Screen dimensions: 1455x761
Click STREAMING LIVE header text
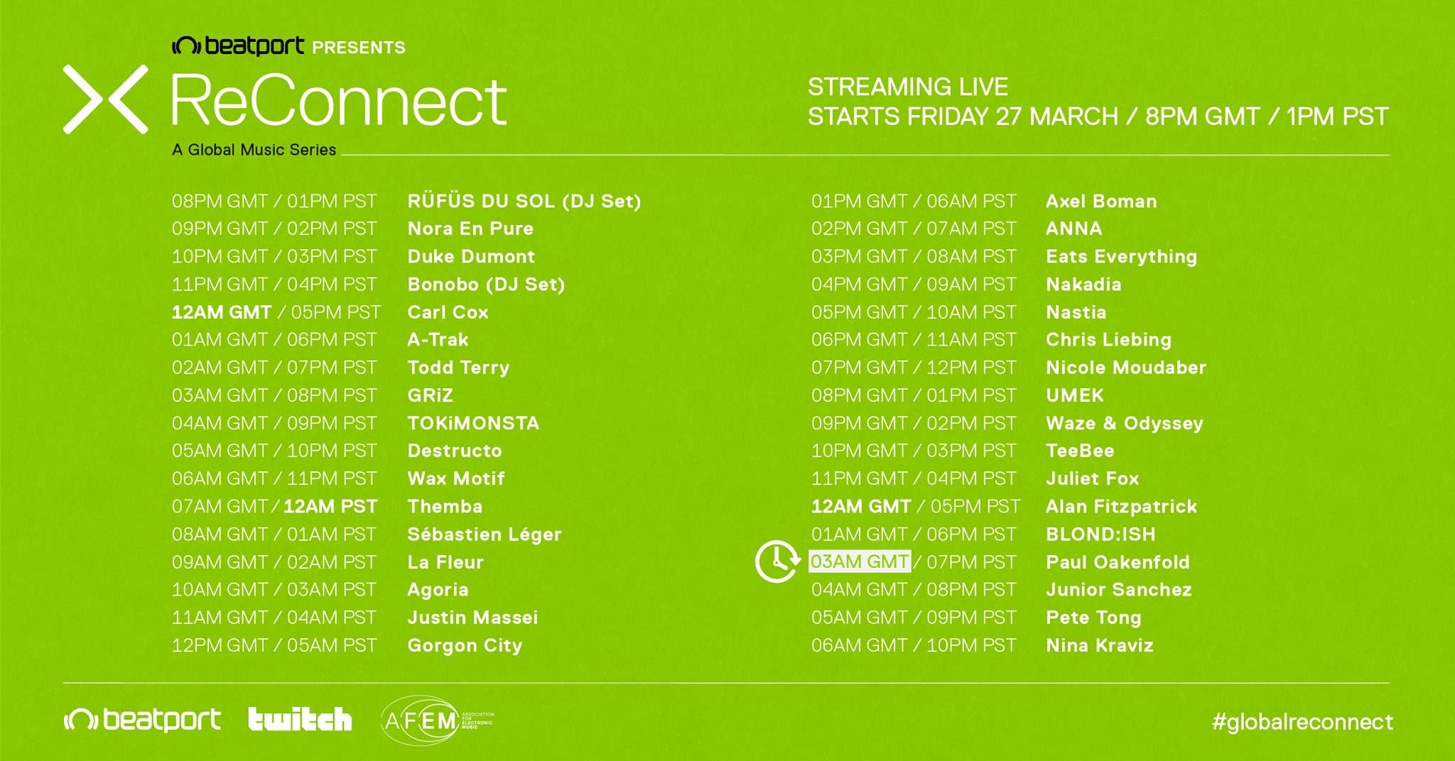tap(908, 87)
